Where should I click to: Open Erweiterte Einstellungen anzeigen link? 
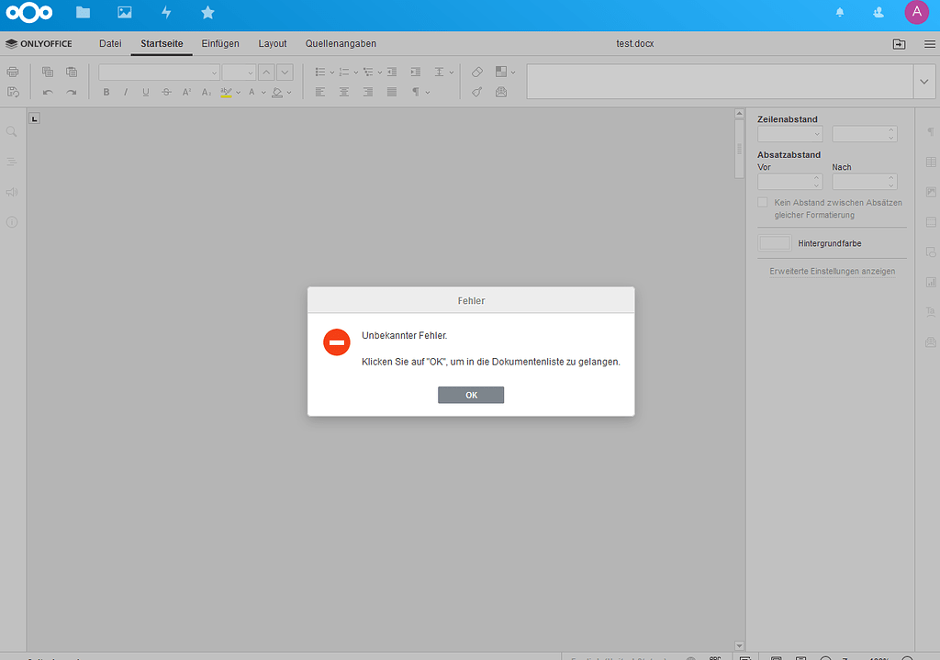tap(832, 272)
